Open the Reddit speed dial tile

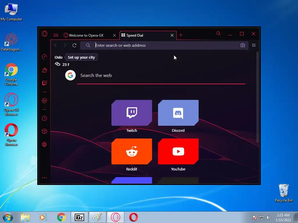pyautogui.click(x=132, y=151)
